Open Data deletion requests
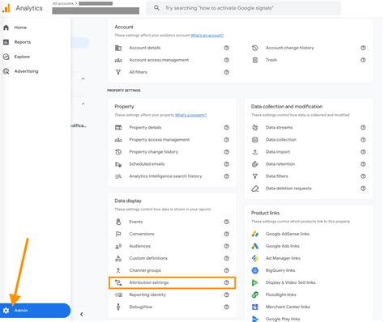 point(288,189)
